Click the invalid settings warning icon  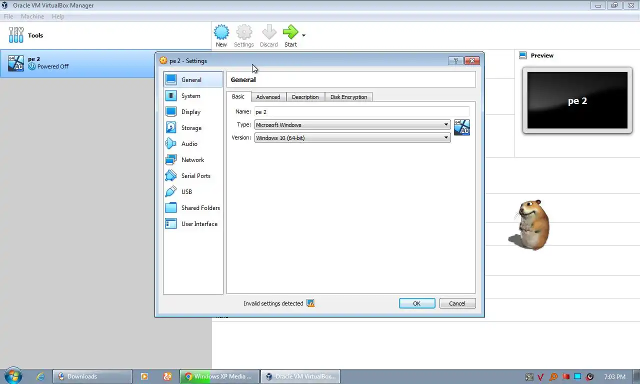coord(310,303)
